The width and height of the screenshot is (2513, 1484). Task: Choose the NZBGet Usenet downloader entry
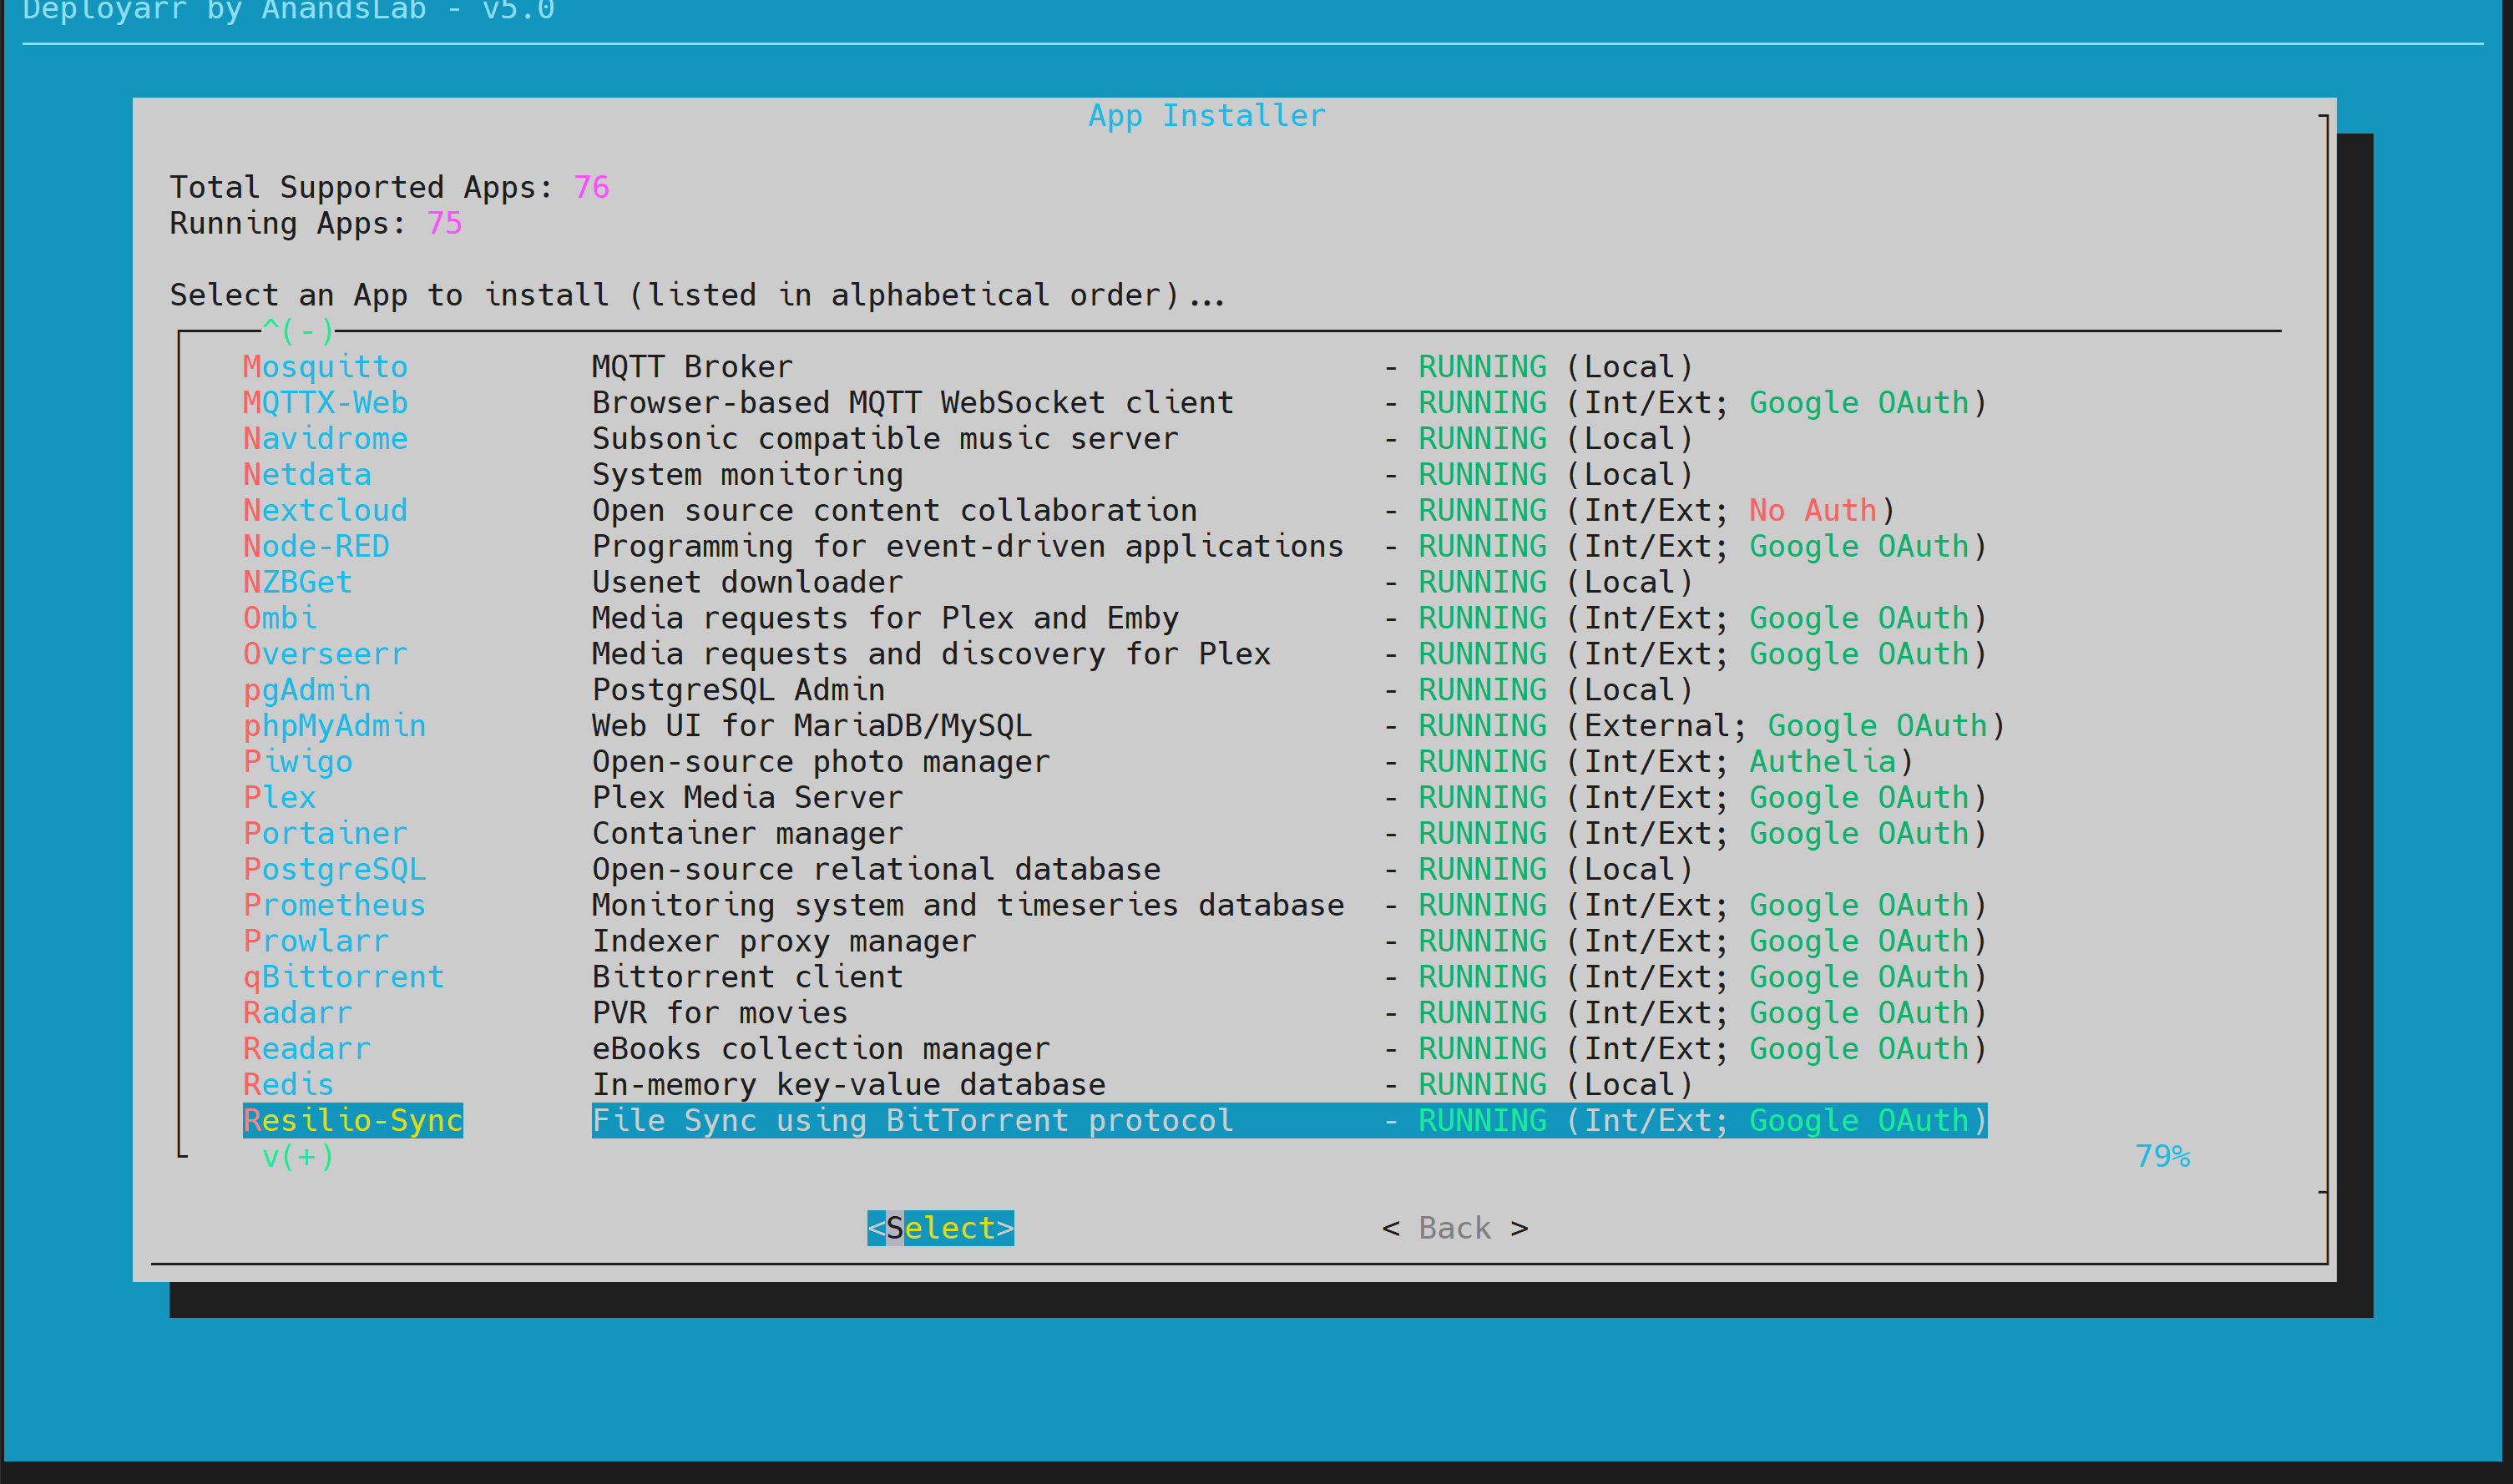(x=297, y=582)
